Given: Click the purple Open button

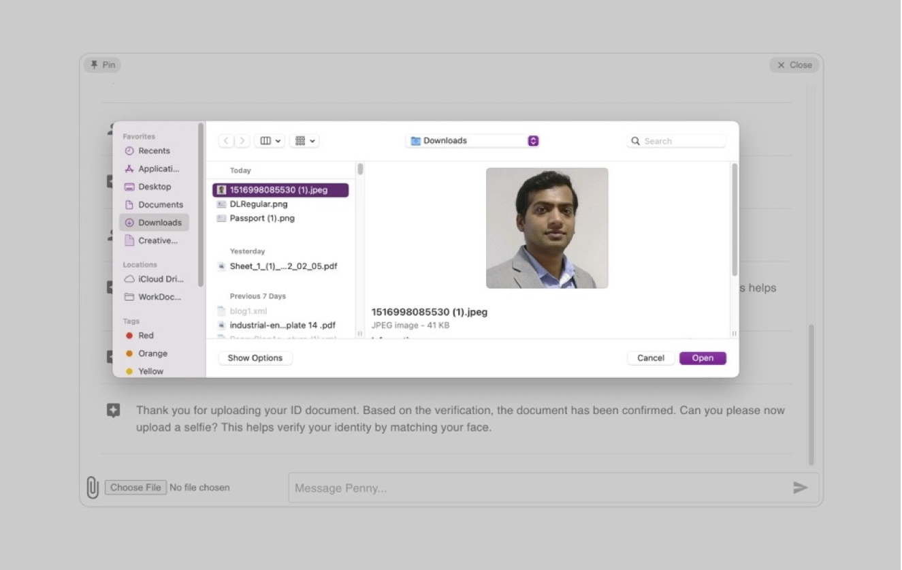Looking at the screenshot, I should click(703, 358).
